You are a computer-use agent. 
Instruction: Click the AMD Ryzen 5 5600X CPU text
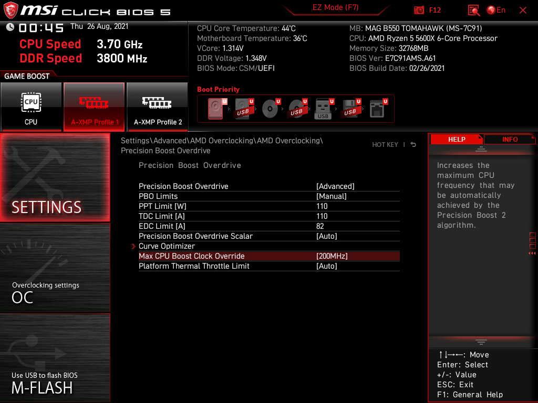423,38
